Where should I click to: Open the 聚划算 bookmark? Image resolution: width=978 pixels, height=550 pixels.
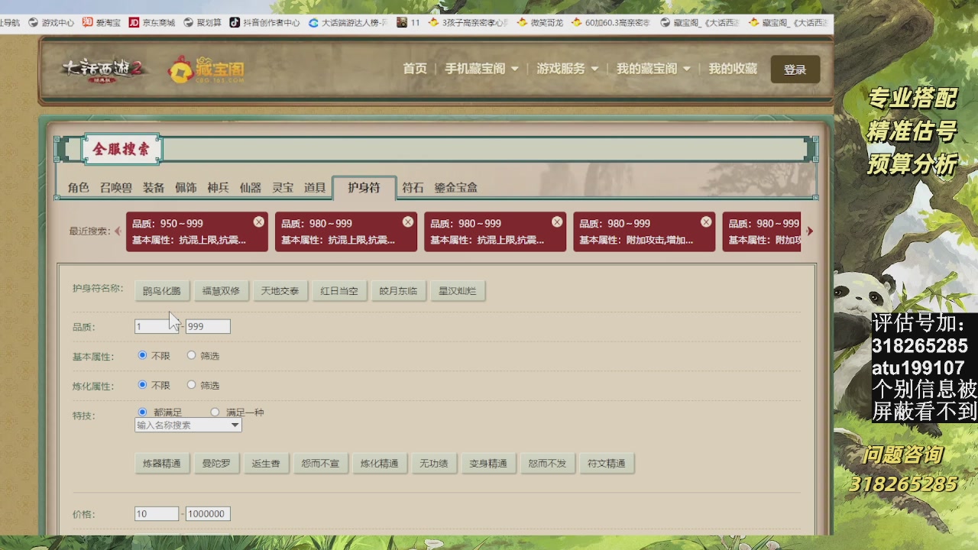pos(202,23)
